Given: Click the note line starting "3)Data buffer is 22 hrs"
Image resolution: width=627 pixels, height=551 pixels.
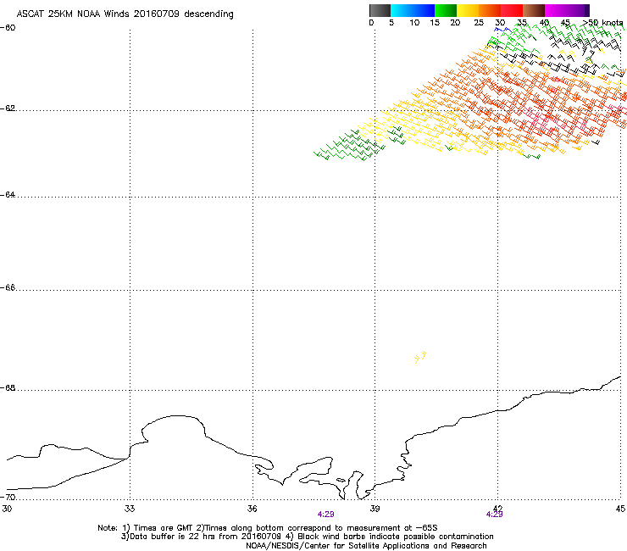Looking at the screenshot, I should 307,537.
